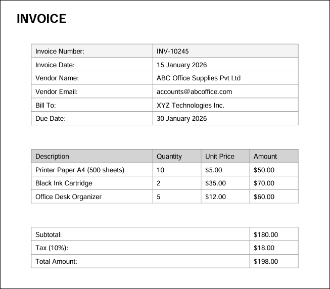Select the Bill To value XYZ Technologies Inc.
Viewport: 330px width, 289px height.
click(x=190, y=105)
